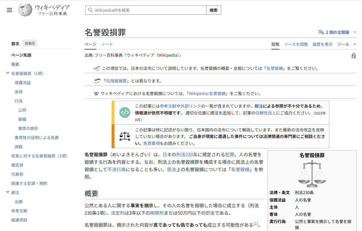Viewport: 362px width, 231px height.
Task: Collapse the 脚注 contents section
Action: (7, 192)
